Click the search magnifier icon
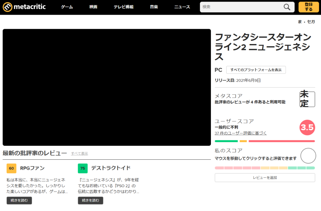The image size is (321, 211). coord(287,7)
